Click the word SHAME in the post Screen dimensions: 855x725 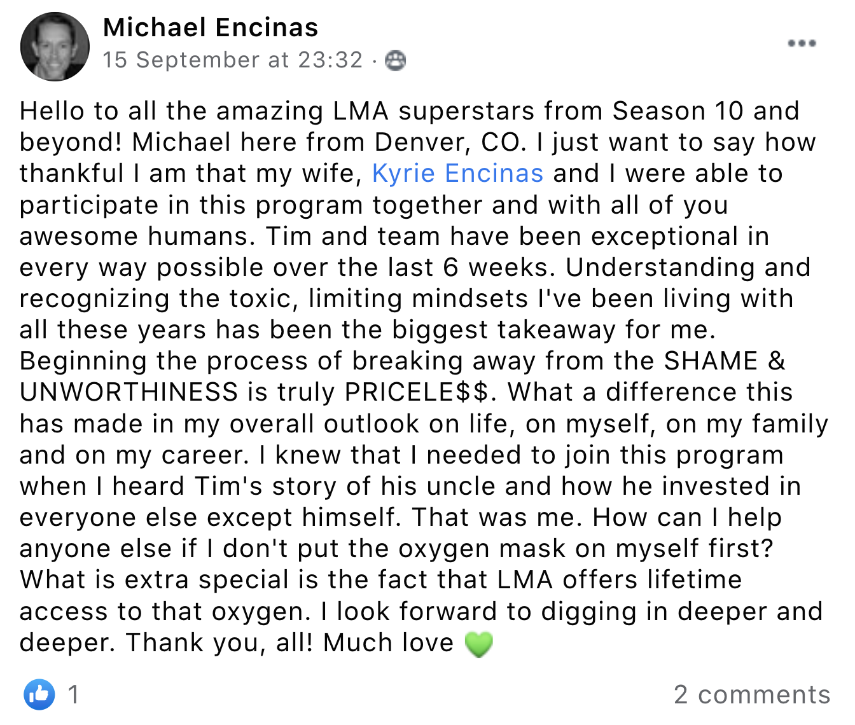pos(711,361)
